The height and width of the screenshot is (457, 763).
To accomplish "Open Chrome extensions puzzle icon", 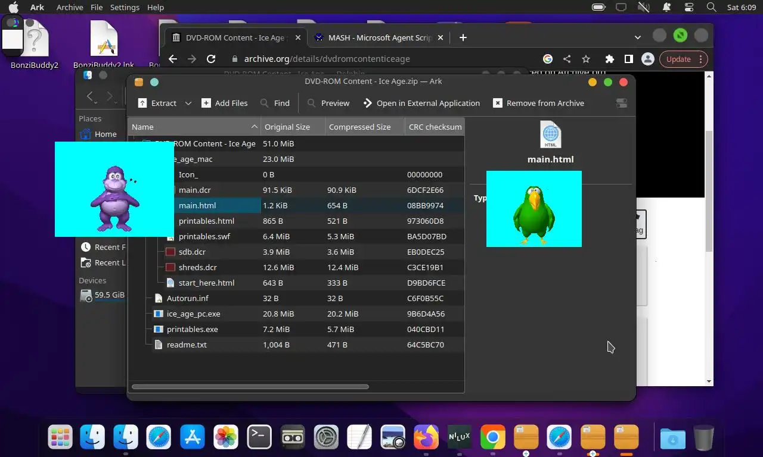I will point(609,59).
